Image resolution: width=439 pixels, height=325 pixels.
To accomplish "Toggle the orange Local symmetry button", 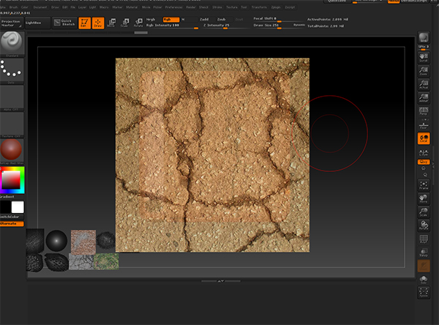I will point(423,138).
